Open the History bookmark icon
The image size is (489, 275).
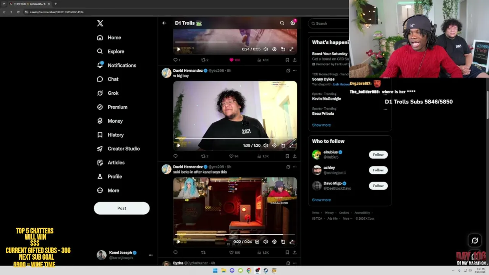100,135
